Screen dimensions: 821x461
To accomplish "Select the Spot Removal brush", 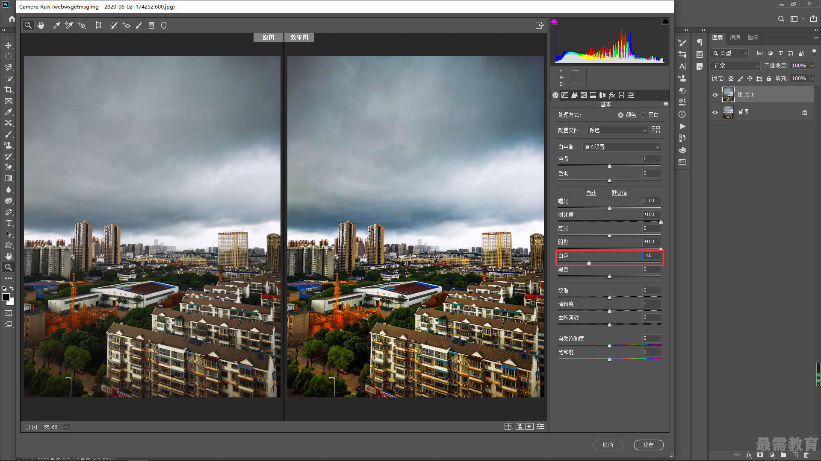I will (x=113, y=25).
